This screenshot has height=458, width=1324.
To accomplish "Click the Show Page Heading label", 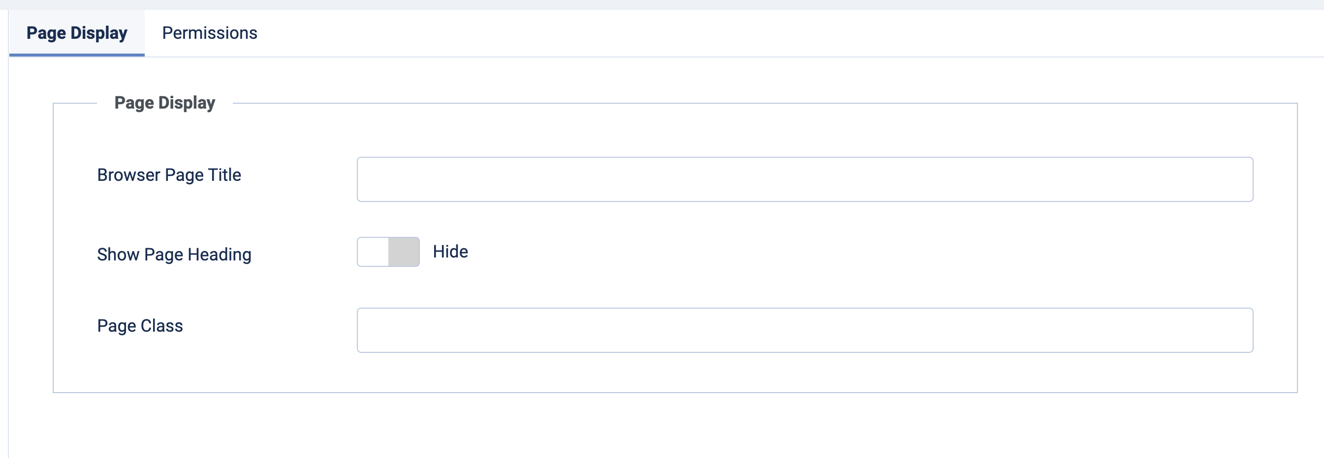I will (174, 255).
